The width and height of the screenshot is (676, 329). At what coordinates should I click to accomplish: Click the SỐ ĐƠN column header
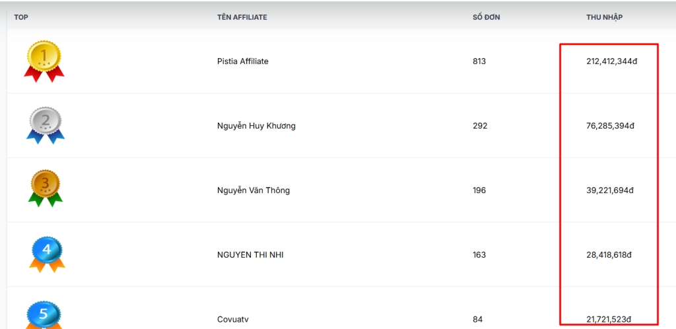(486, 17)
